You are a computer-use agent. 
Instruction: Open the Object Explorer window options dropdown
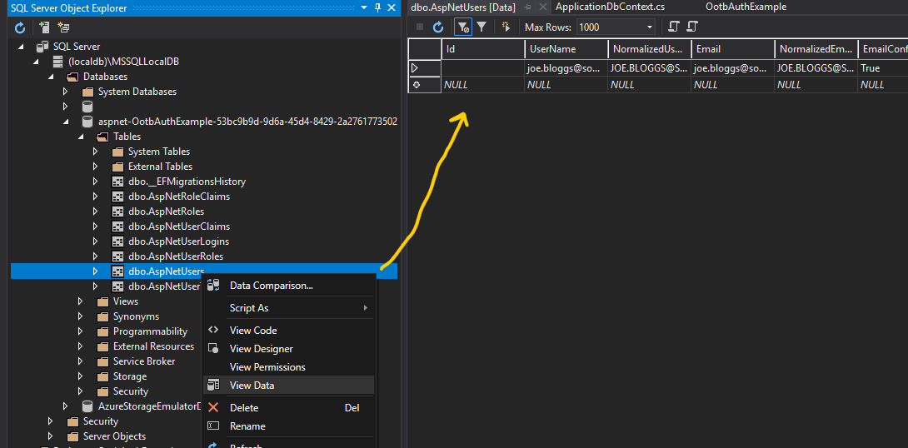coord(364,7)
